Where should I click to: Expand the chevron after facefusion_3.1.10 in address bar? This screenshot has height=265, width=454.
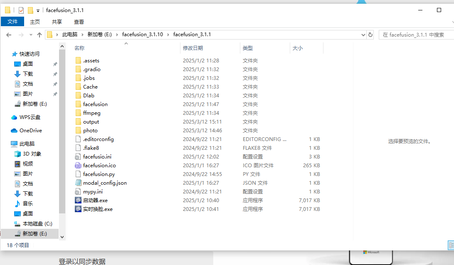(168, 35)
